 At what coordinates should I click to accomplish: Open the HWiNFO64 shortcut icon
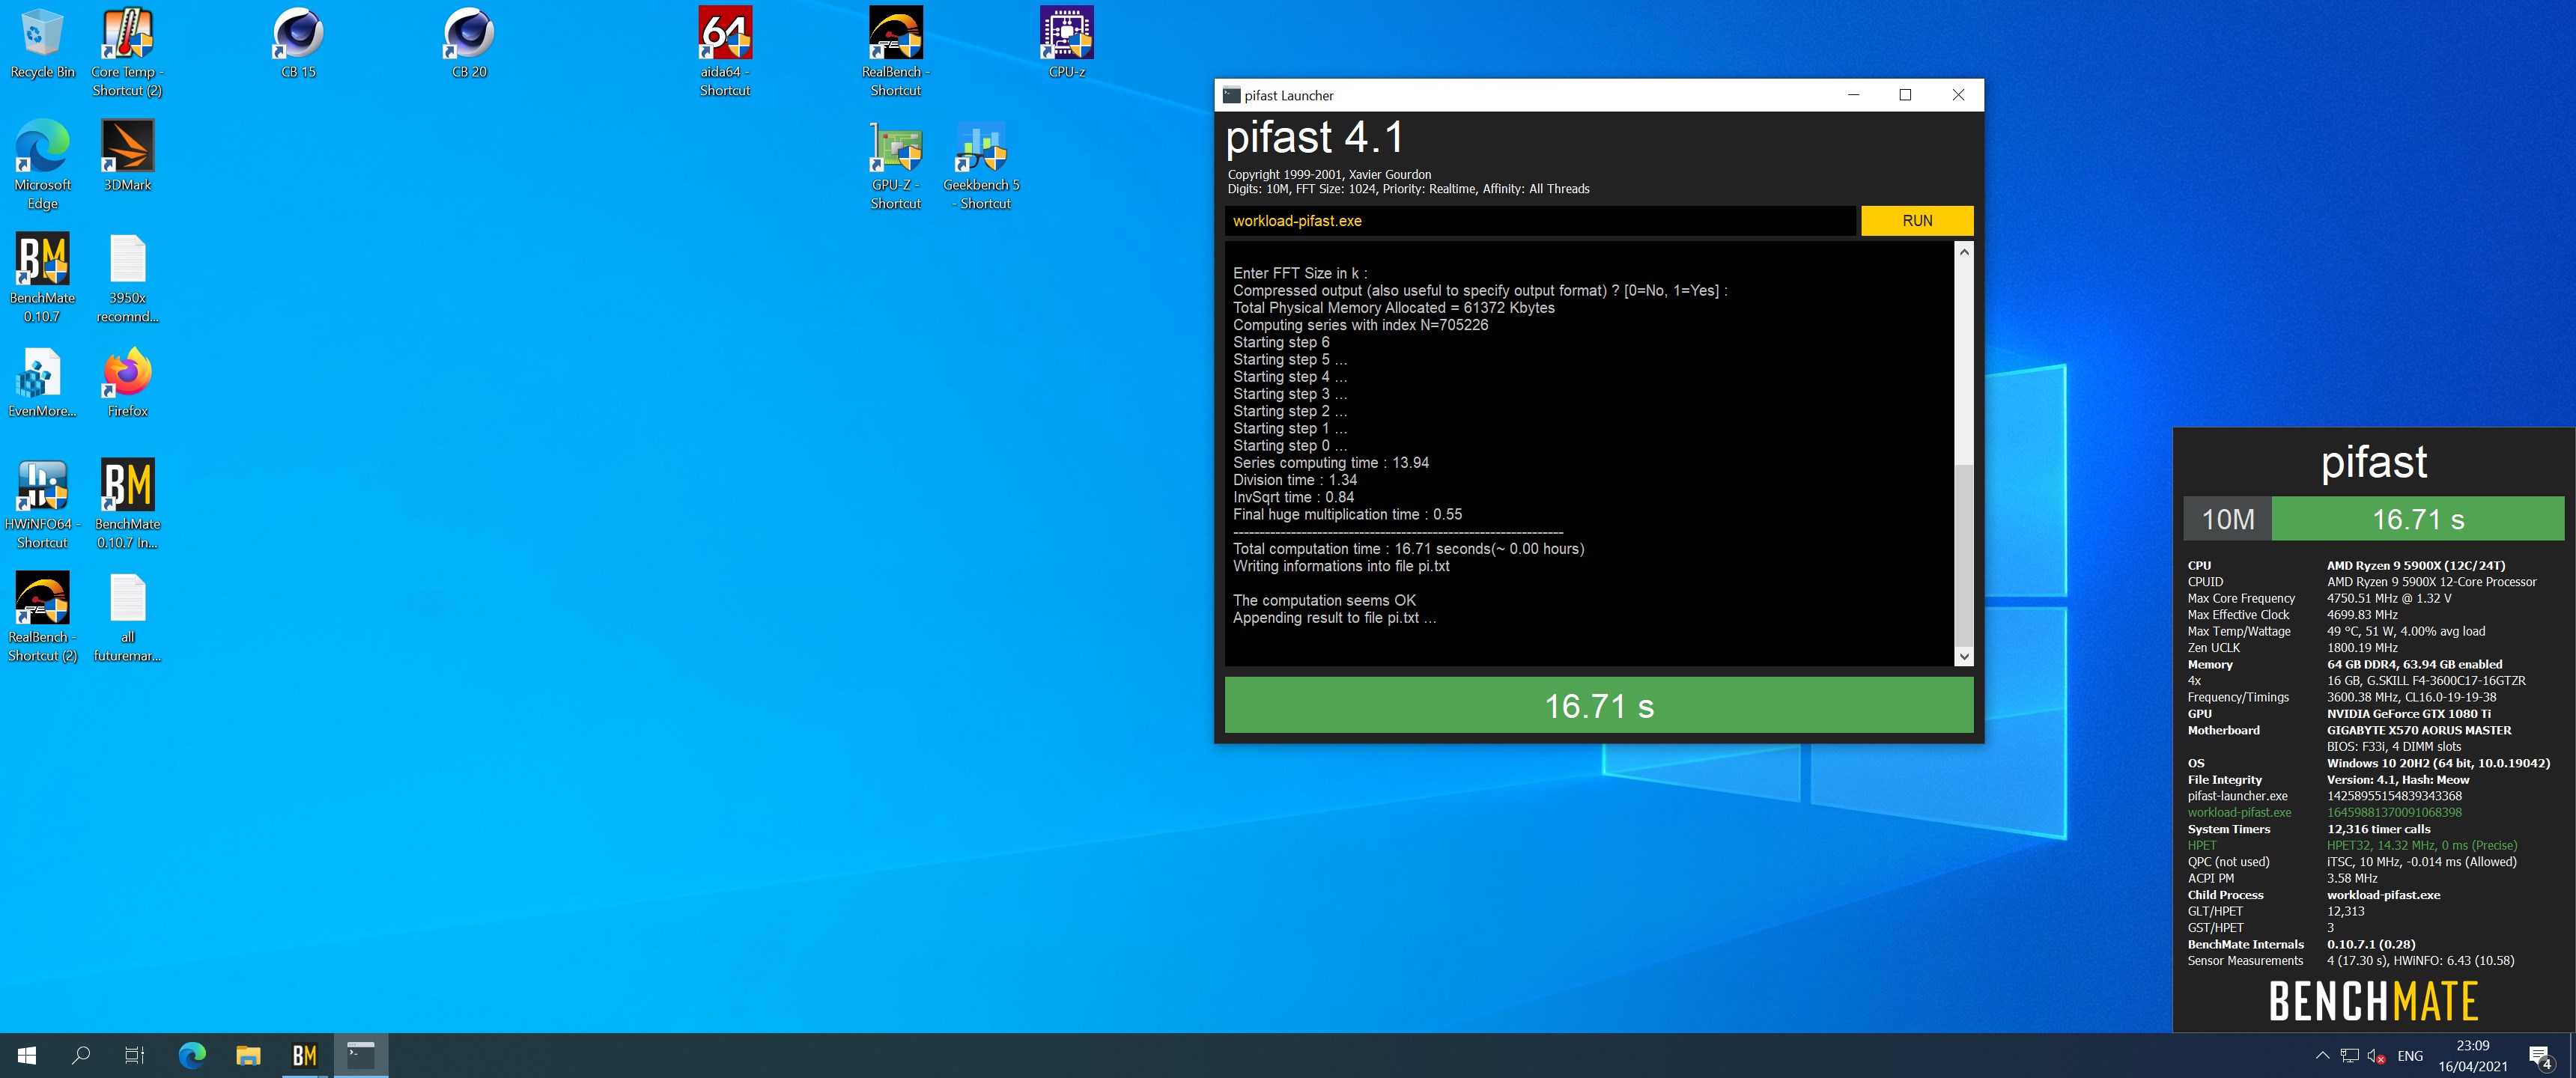[x=42, y=505]
